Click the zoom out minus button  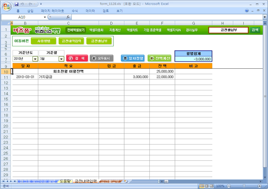pos(229,186)
